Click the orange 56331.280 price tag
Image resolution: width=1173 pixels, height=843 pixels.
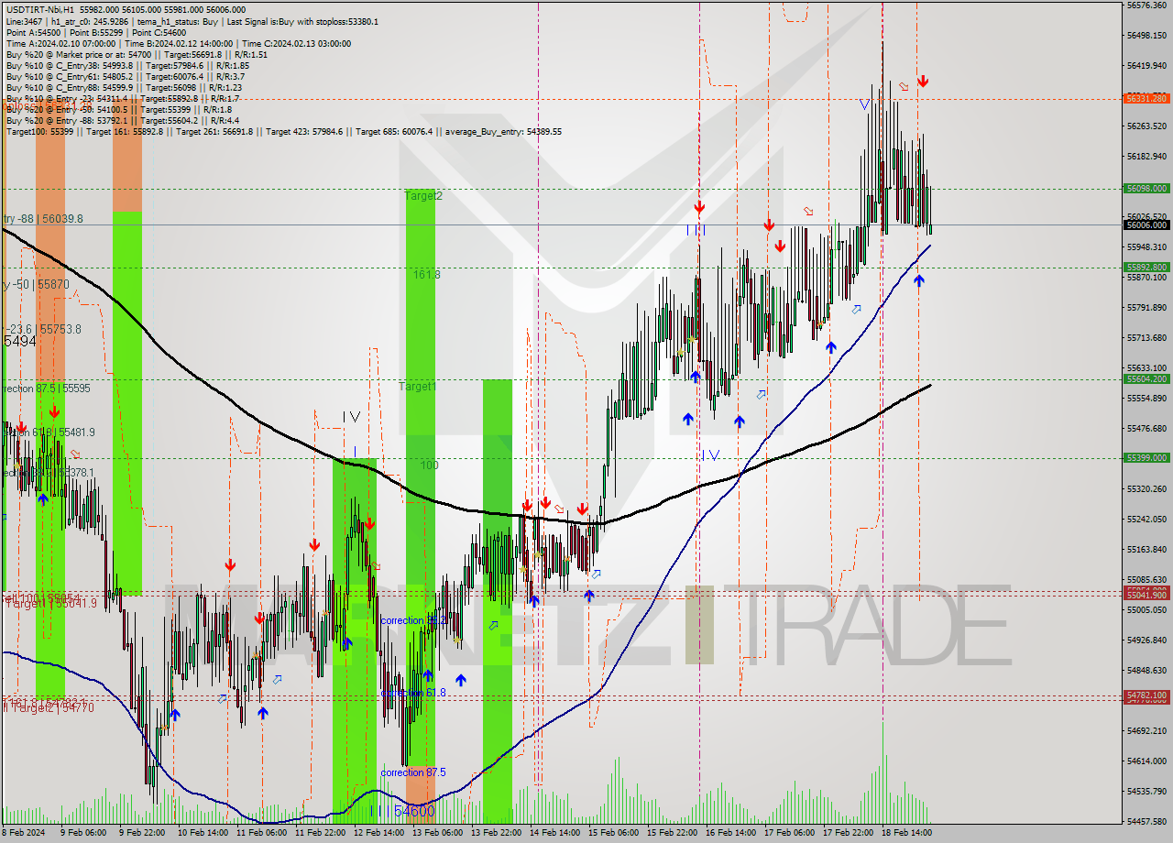point(1146,98)
